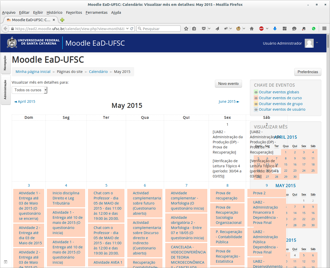Toggle eye icon for user events
The width and height of the screenshot is (330, 268).
click(256, 109)
